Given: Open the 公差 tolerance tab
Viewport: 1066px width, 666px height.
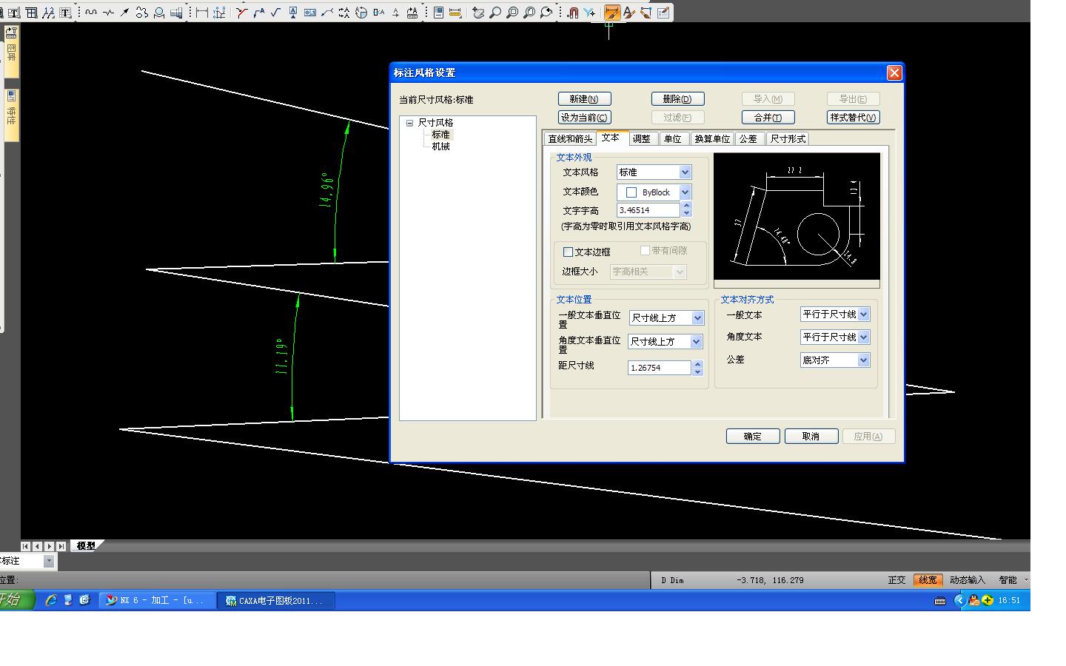Looking at the screenshot, I should click(748, 139).
